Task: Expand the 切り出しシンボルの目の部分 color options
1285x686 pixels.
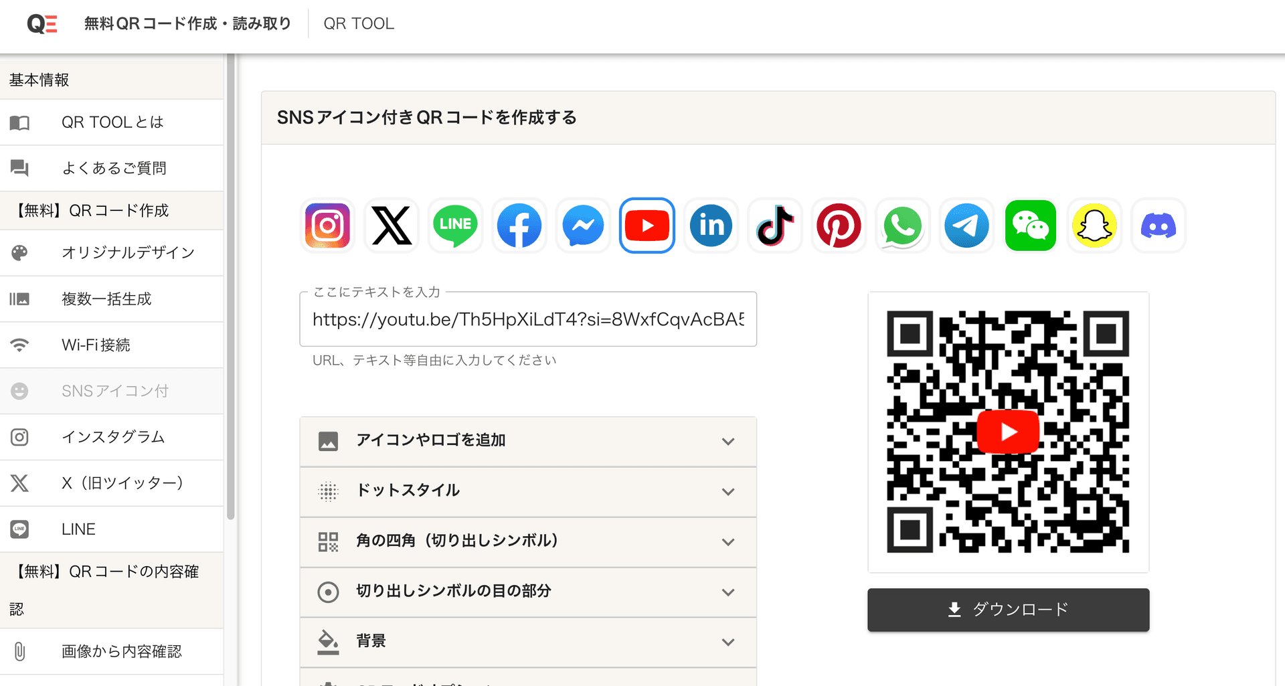Action: point(528,592)
